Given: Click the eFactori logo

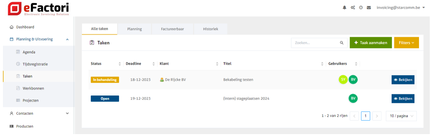Looking at the screenshot, I should (38, 9).
